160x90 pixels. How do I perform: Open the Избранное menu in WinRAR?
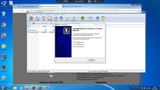point(48,14)
